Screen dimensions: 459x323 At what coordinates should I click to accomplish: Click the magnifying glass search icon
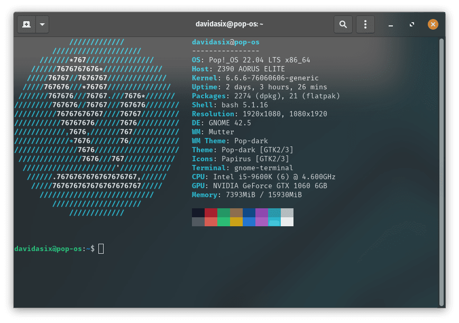click(343, 24)
